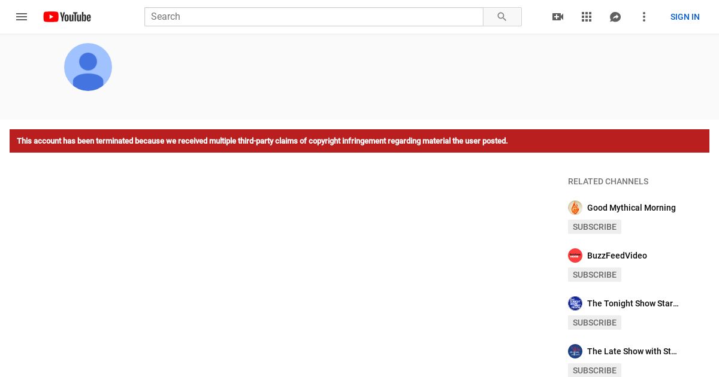719x377 pixels.
Task: Click the BuzzFeedVideo channel avatar
Action: [575, 256]
